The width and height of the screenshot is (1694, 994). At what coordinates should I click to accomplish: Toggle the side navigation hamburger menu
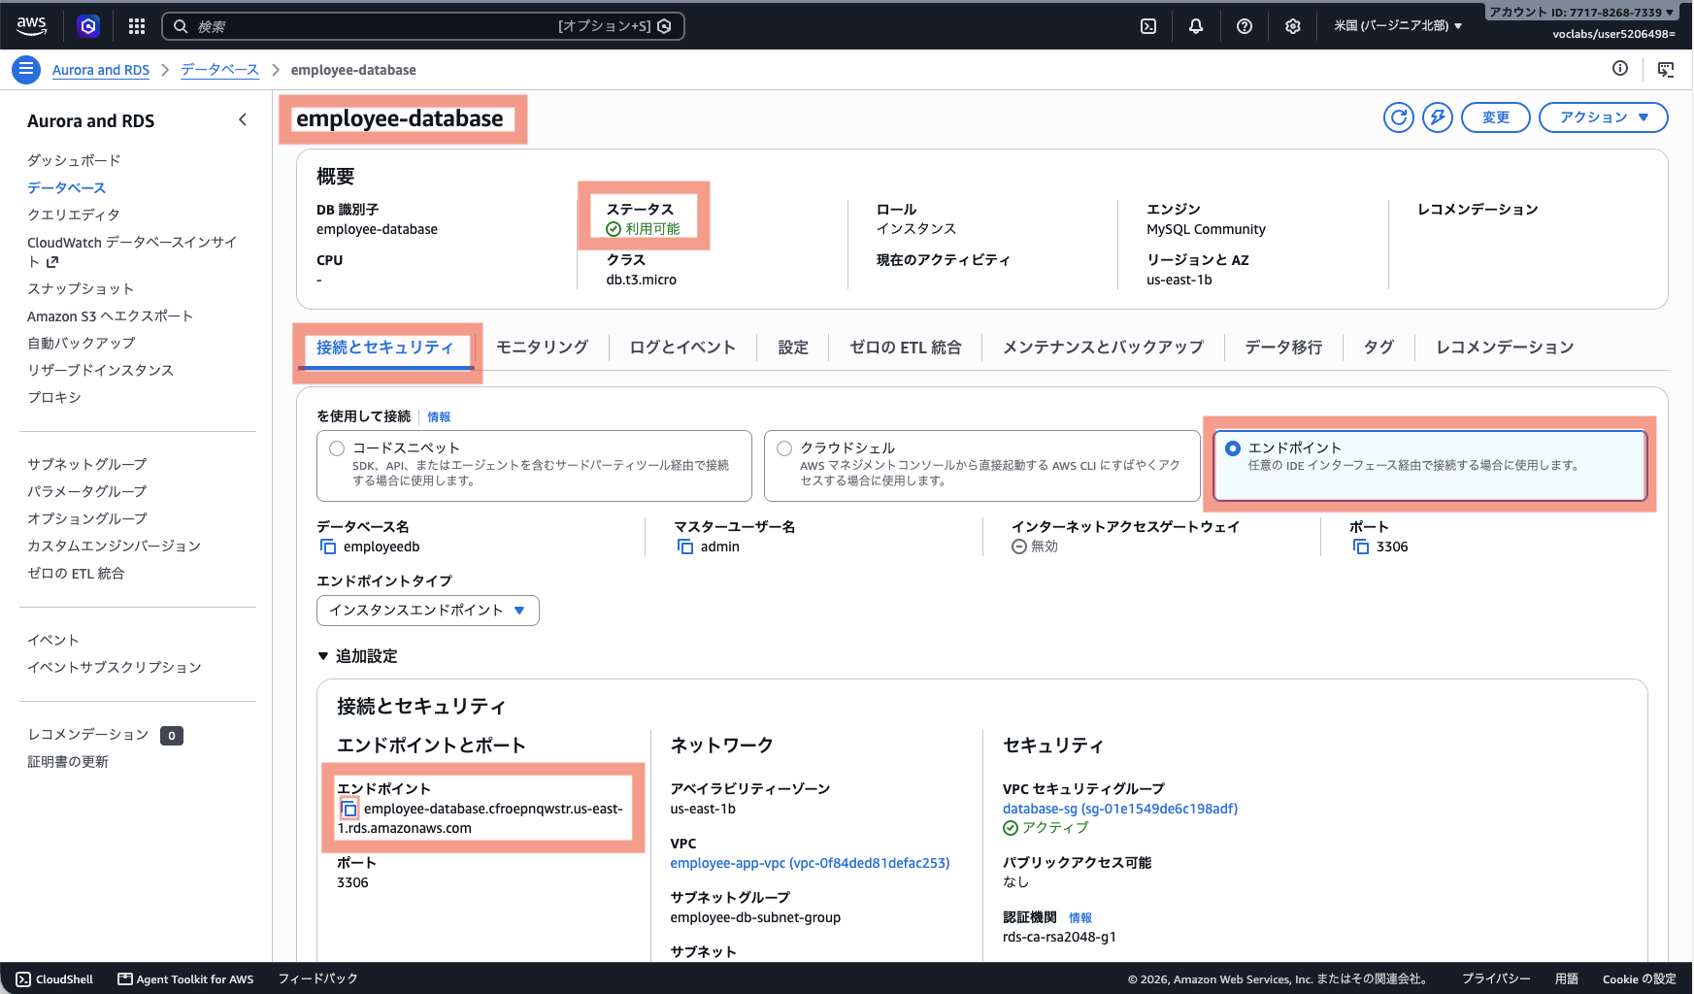pos(26,69)
